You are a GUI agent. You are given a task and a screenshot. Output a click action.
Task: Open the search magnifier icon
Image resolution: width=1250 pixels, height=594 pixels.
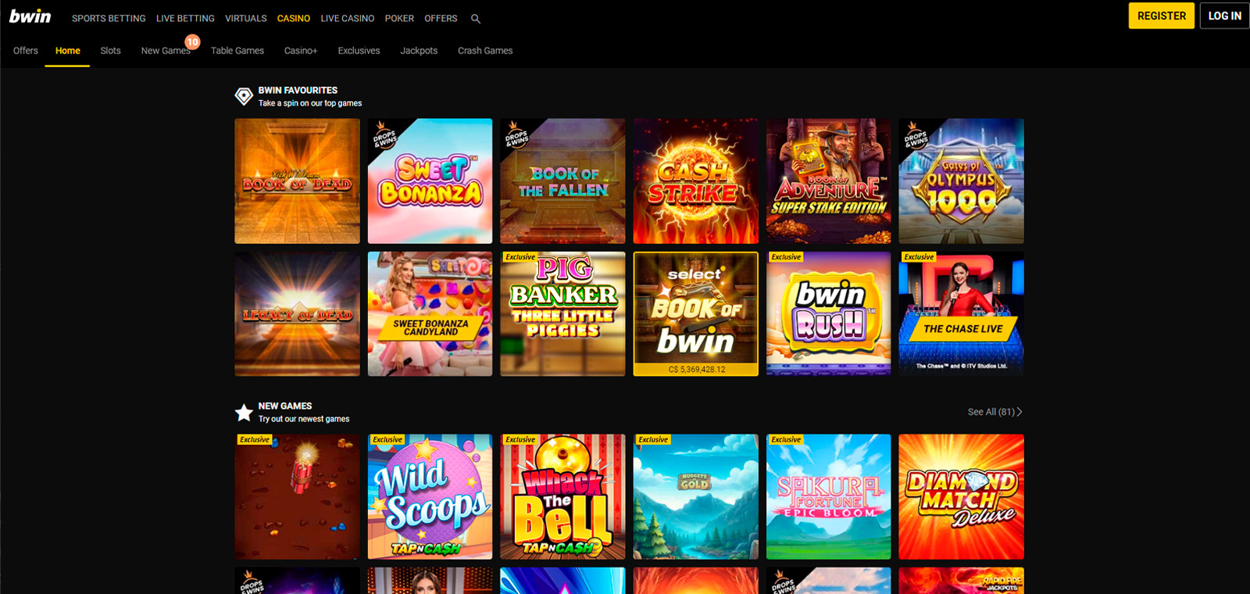tap(476, 19)
